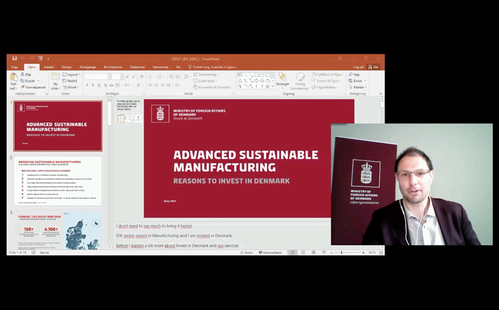Open the Afsnit (Section) dropdown
The height and width of the screenshot is (310, 499).
tap(72, 87)
